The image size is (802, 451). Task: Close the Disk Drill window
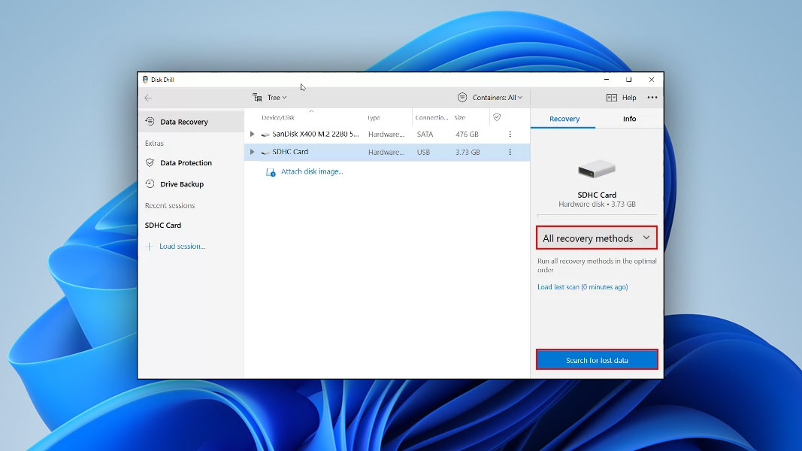coord(651,79)
